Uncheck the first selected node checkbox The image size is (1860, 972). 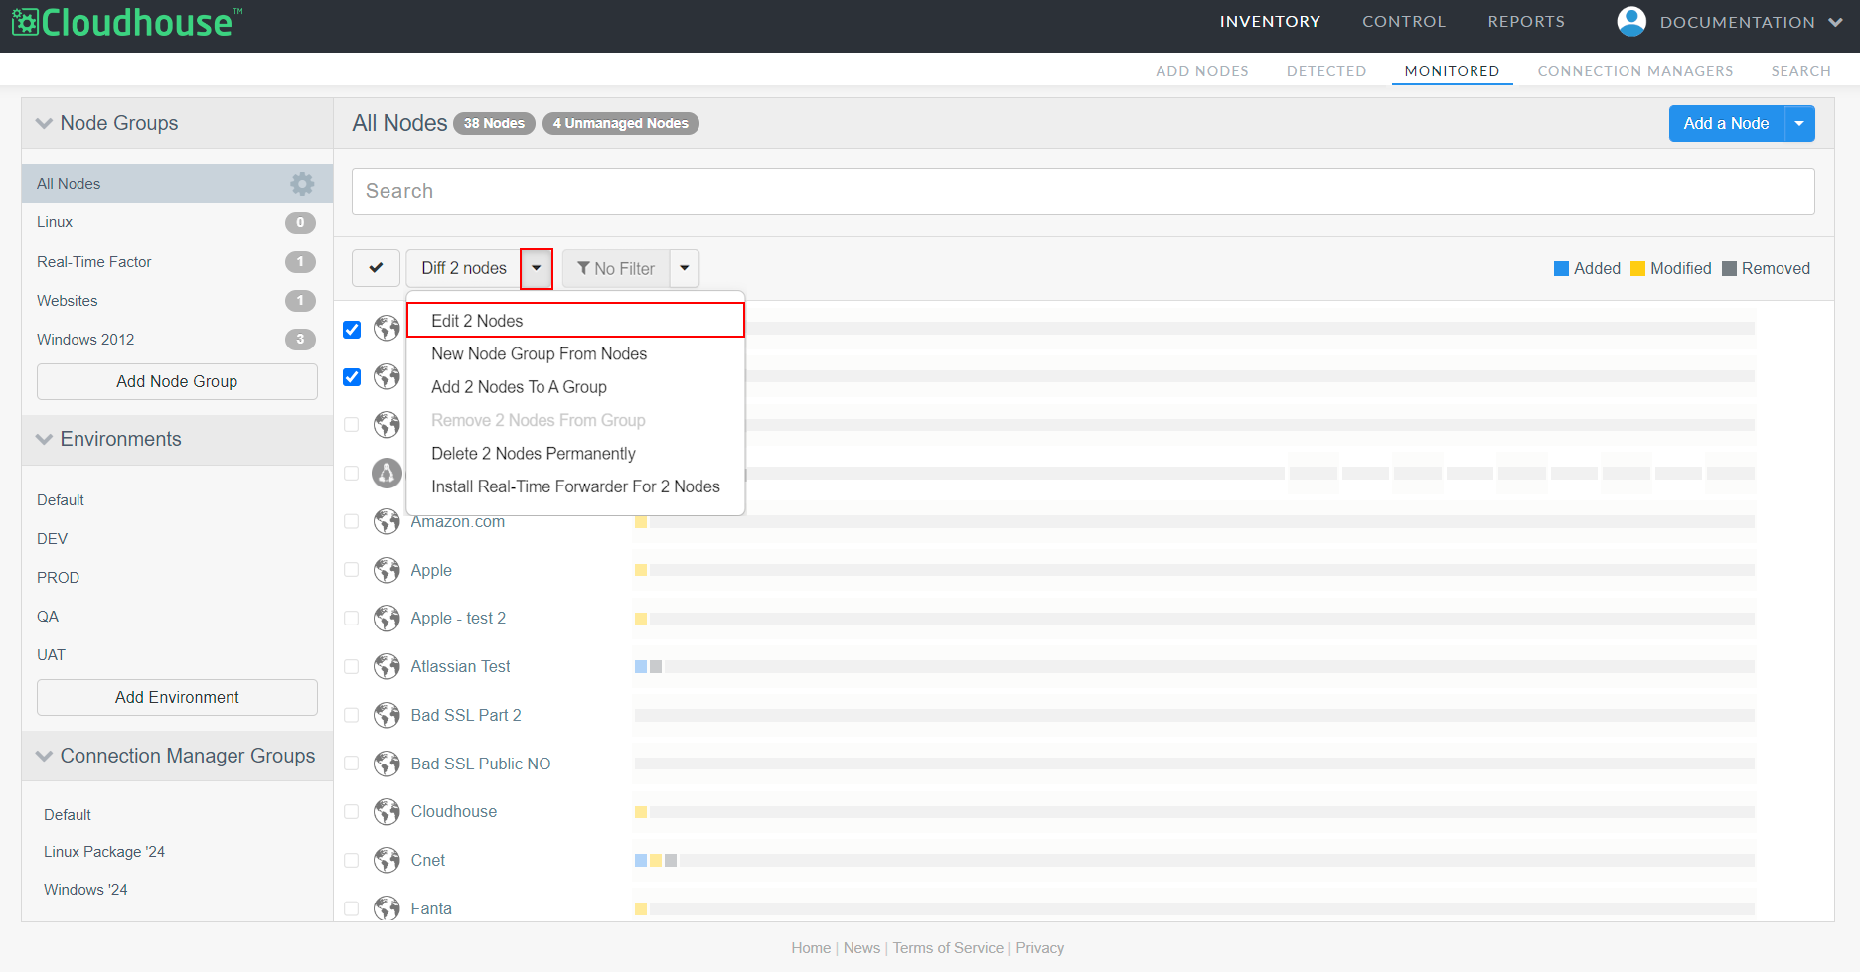352,329
